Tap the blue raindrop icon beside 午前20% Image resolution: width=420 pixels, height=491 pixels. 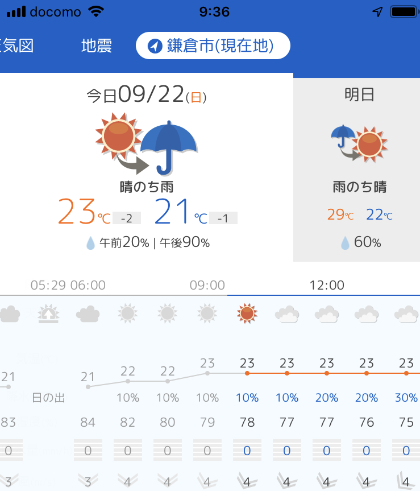click(x=90, y=243)
